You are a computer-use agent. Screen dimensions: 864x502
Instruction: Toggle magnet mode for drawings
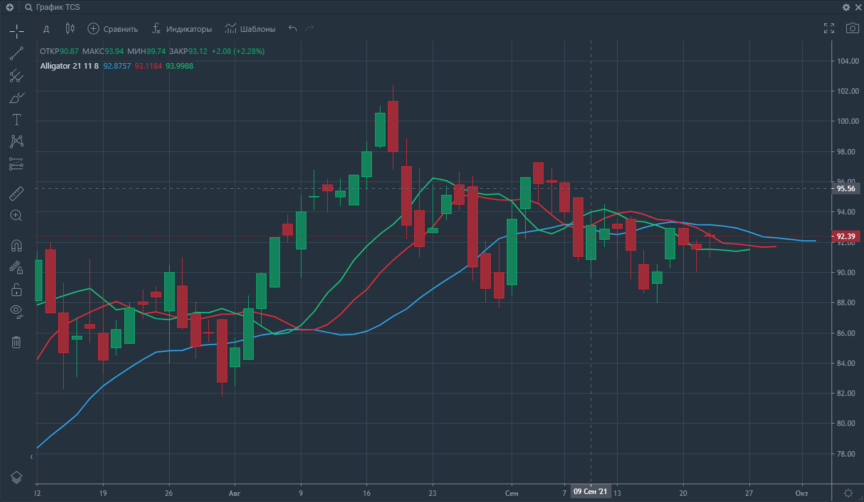click(17, 246)
